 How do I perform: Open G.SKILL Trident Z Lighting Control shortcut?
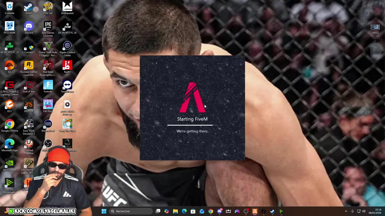point(10,88)
